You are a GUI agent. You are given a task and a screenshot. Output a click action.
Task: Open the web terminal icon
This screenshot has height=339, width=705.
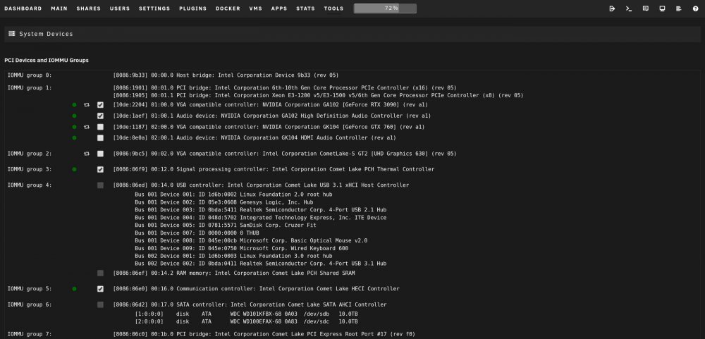[629, 8]
